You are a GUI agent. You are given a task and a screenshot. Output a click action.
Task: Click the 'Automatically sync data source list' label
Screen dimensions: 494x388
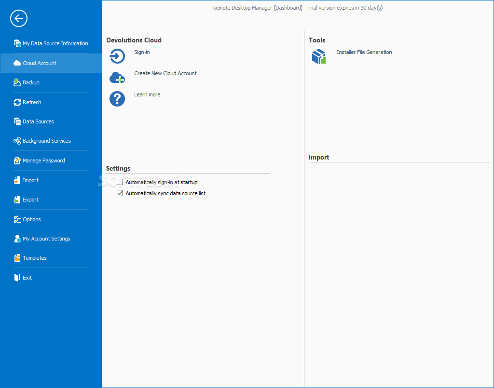click(165, 193)
